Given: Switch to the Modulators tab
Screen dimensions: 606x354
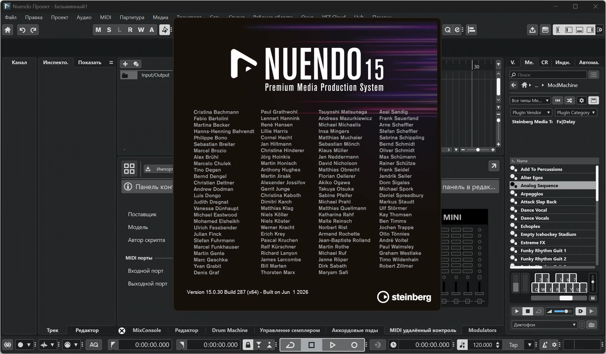Looking at the screenshot, I should coord(482,330).
